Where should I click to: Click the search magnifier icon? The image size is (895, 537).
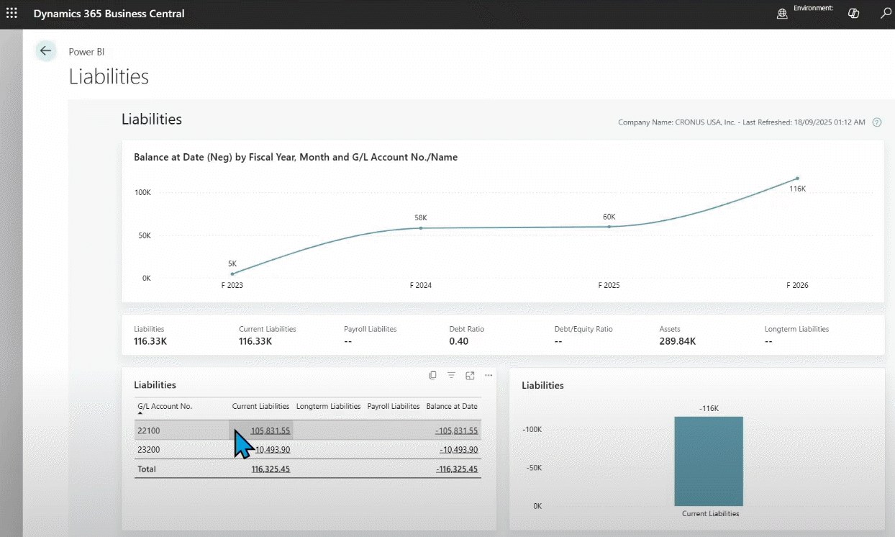[x=886, y=14]
